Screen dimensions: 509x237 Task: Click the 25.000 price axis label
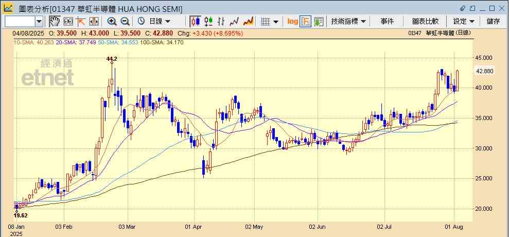point(484,178)
